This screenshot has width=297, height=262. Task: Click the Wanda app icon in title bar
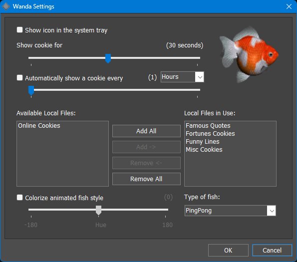[5, 6]
